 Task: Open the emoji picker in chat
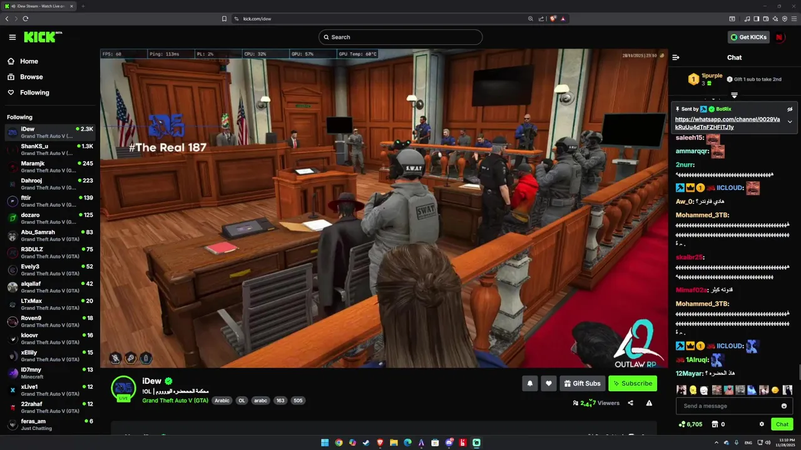(784, 406)
